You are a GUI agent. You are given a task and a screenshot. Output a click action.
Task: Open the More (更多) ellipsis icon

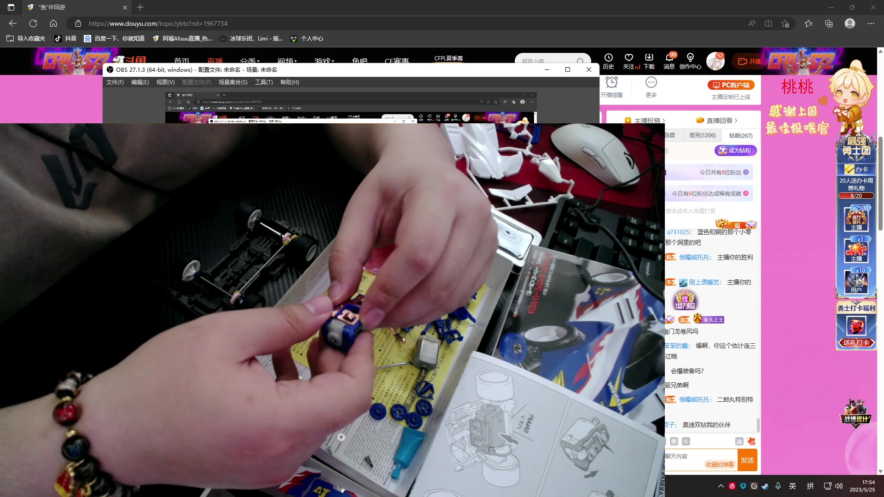pyautogui.click(x=651, y=82)
